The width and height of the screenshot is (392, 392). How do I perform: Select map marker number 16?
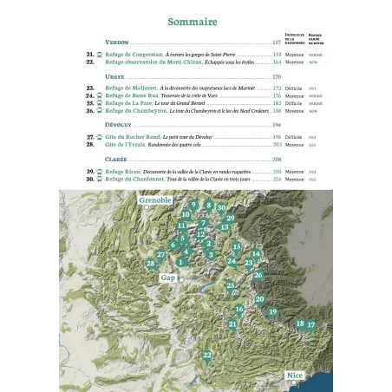239,310
